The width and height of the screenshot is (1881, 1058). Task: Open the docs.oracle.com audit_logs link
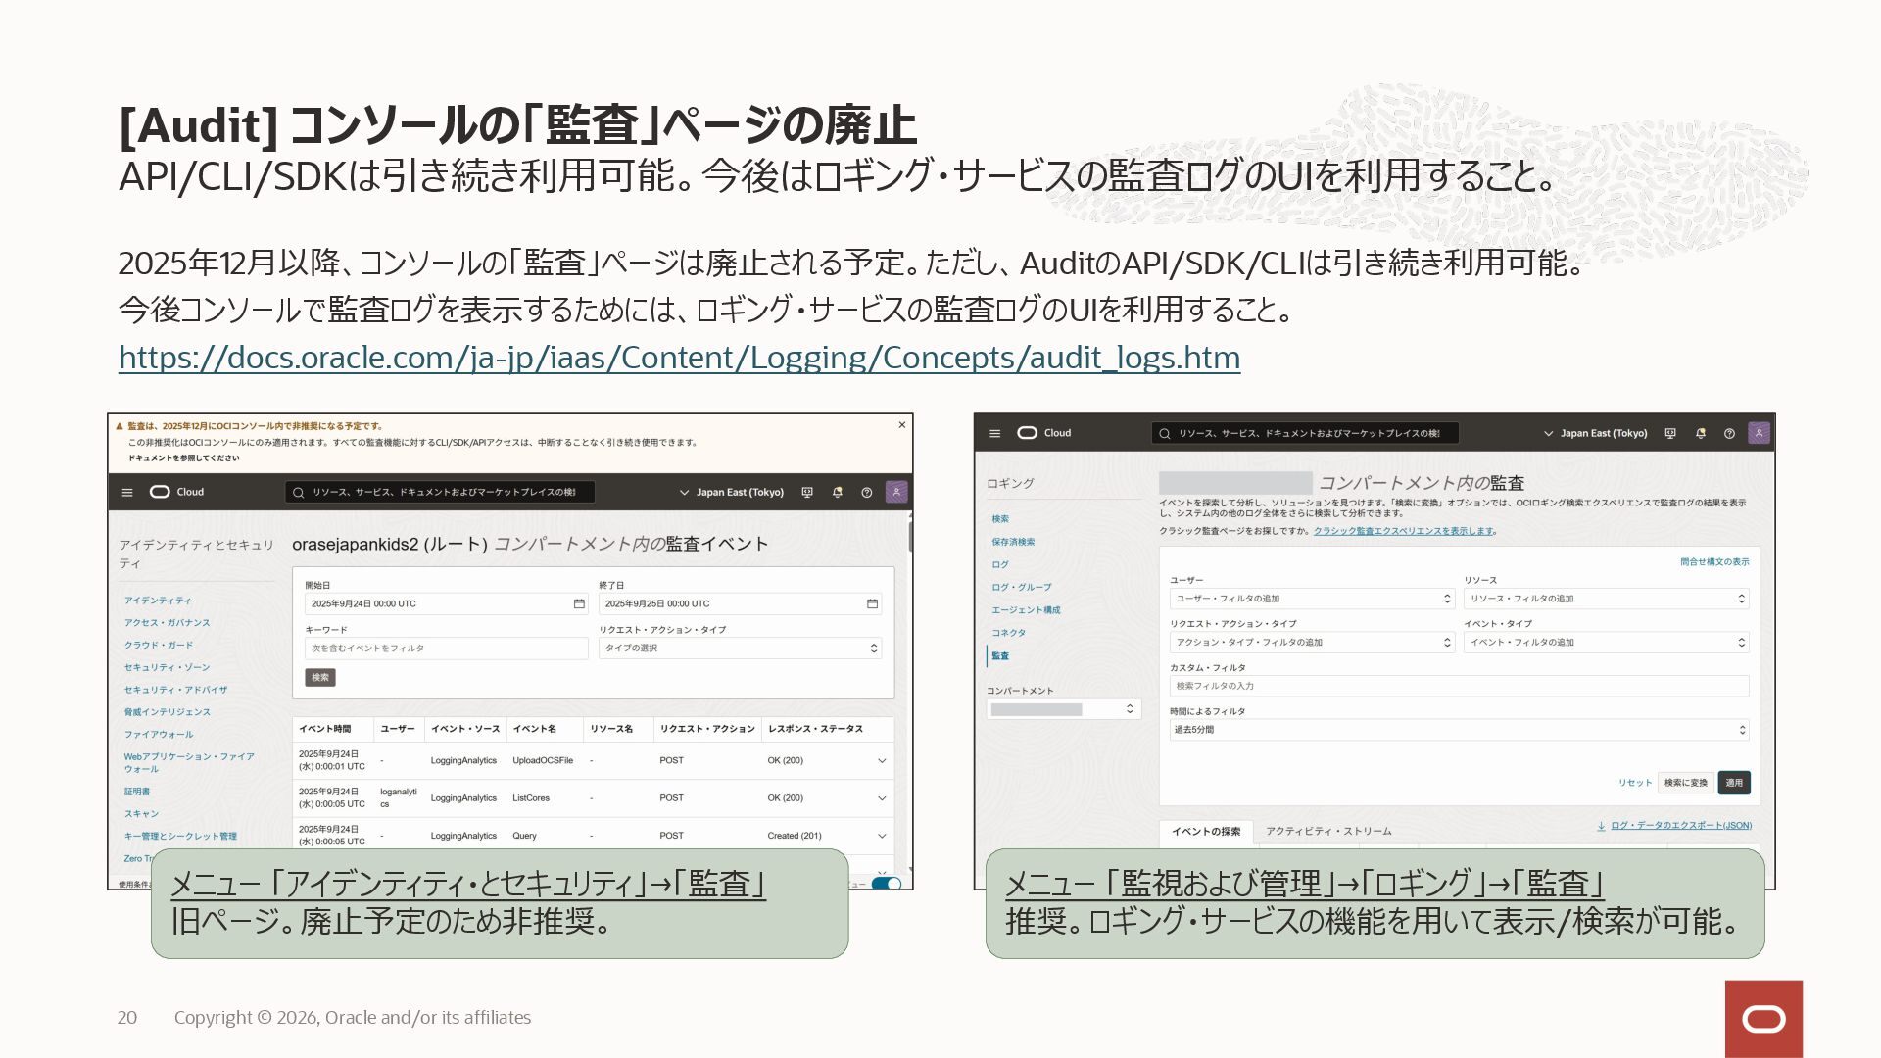pyautogui.click(x=679, y=358)
